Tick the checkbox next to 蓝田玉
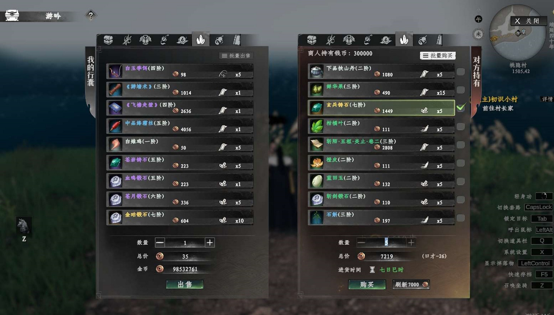 point(461,181)
